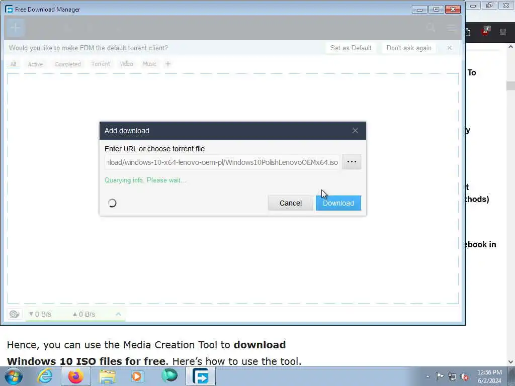Close the Add download dialog with X
This screenshot has width=515, height=386.
(355, 131)
